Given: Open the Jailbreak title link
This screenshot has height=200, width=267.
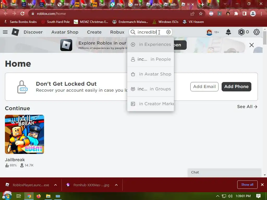Looking at the screenshot, I should click(15, 160).
